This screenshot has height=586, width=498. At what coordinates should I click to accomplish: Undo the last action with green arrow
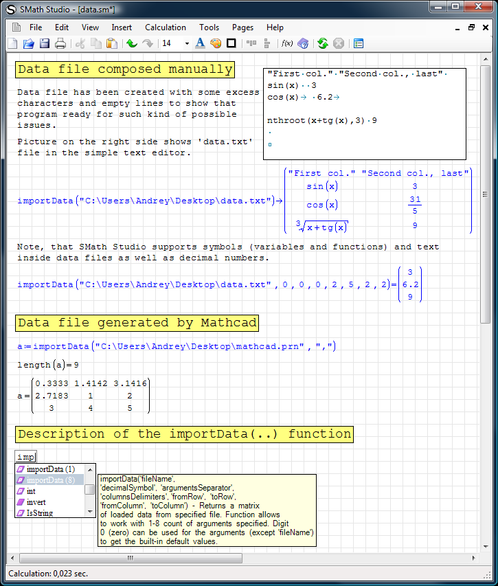132,44
